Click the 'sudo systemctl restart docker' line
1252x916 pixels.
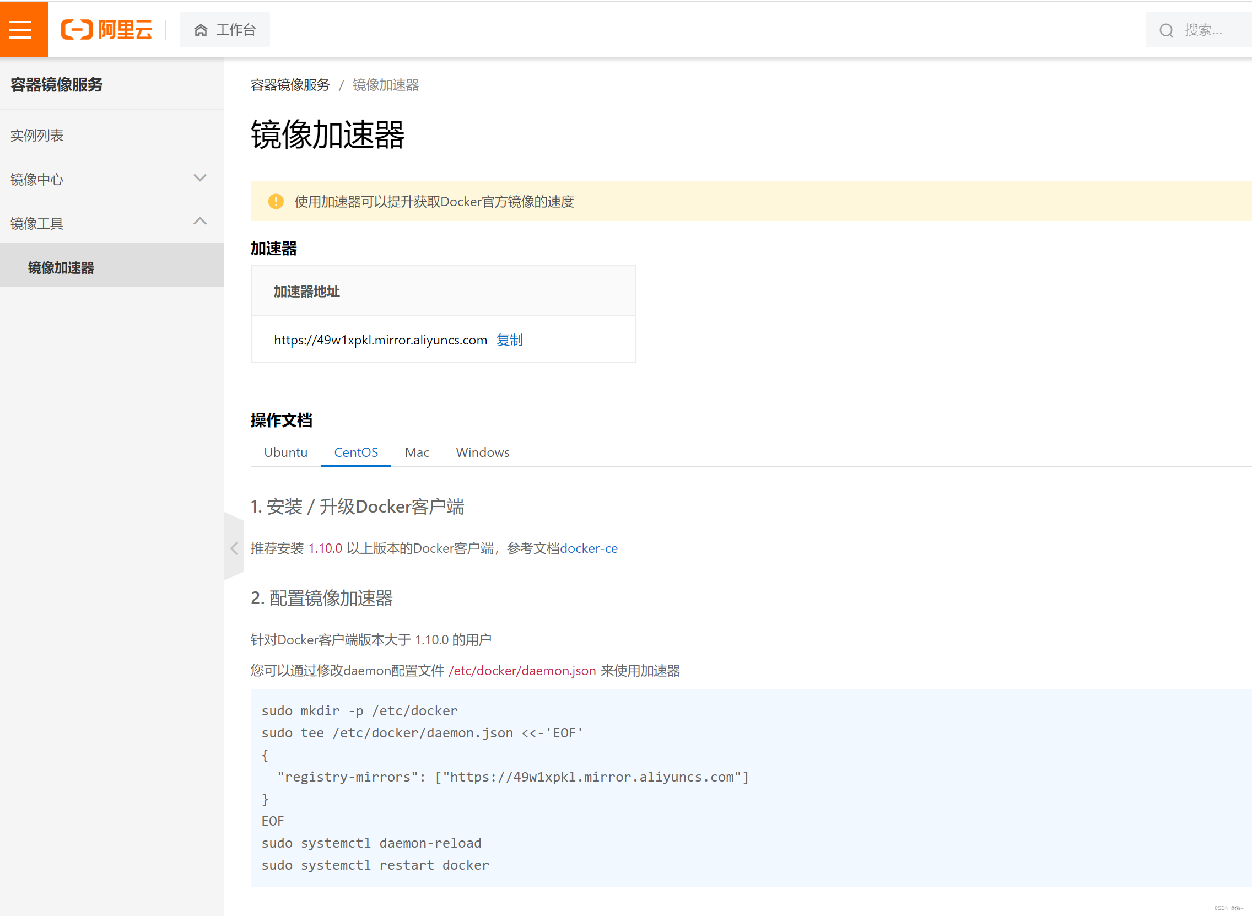(x=375, y=865)
